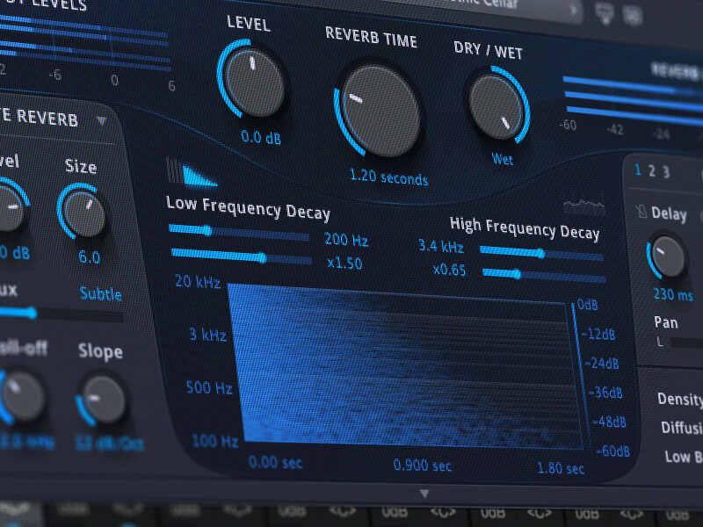The width and height of the screenshot is (703, 527).
Task: Click the Low Frequency Decay 200 Hz slider handle
Action: [x=207, y=230]
